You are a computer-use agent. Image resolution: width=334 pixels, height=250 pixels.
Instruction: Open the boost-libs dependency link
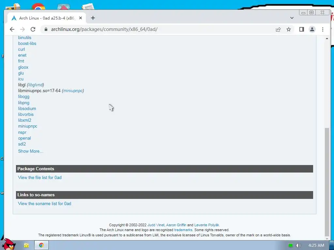27,43
